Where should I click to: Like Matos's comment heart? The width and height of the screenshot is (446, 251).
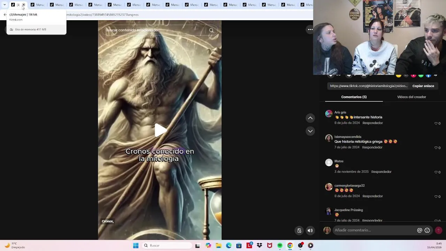point(436,172)
